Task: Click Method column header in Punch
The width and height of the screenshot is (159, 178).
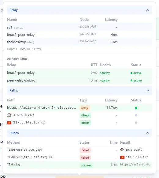Action: pyautogui.click(x=13, y=142)
